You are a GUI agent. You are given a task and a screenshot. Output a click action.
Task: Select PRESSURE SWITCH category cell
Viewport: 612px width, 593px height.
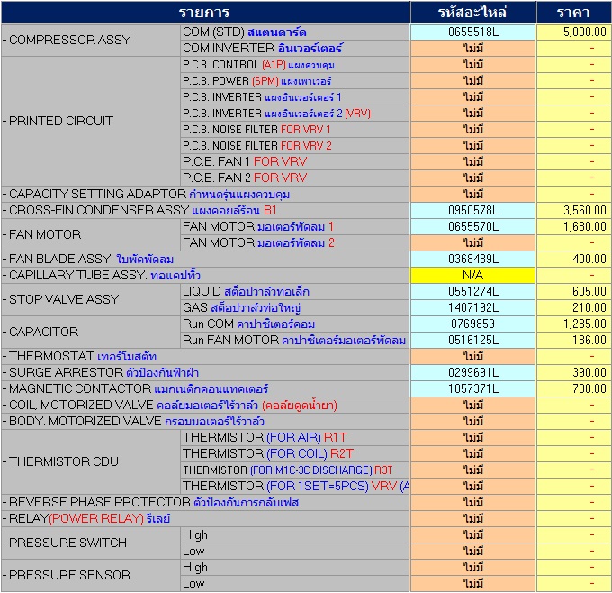91,543
